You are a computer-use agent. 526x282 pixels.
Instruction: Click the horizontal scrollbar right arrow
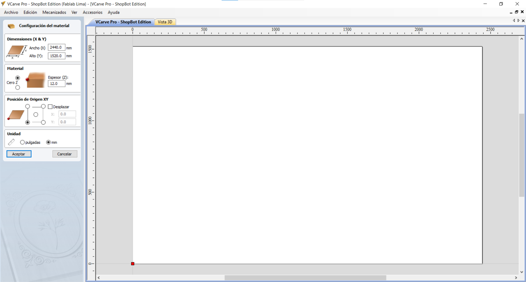click(x=516, y=278)
